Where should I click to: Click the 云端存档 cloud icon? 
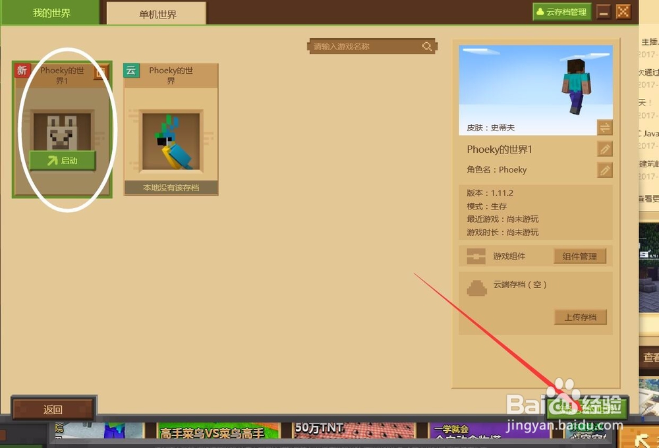(476, 289)
